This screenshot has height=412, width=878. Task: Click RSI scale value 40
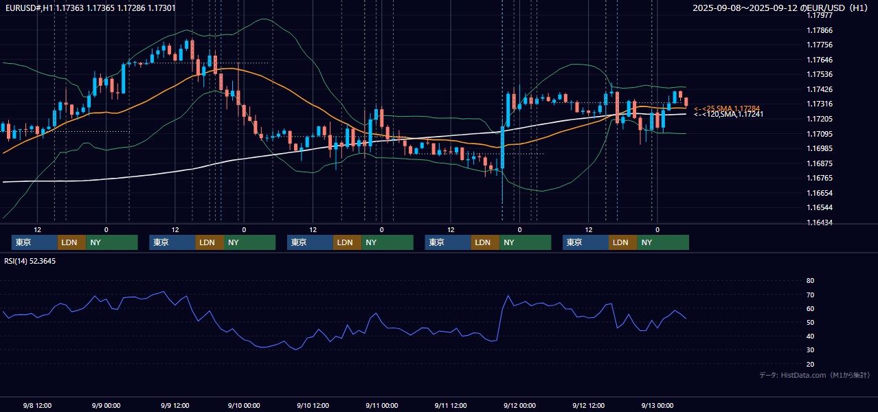[810, 336]
